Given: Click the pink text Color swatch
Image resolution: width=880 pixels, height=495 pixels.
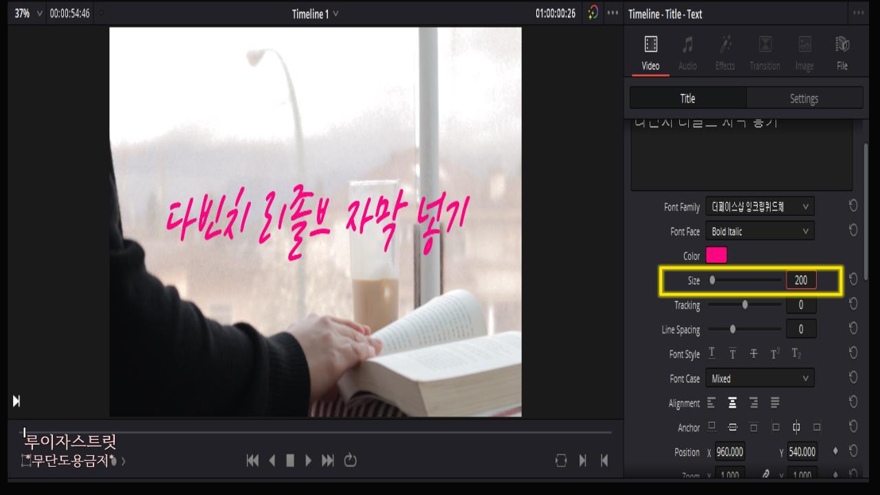Looking at the screenshot, I should (716, 256).
